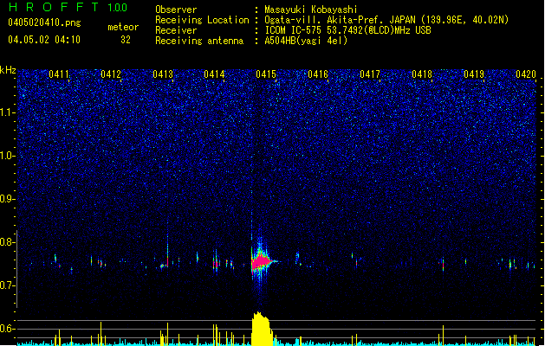Click the 0415 time marker

(x=266, y=74)
